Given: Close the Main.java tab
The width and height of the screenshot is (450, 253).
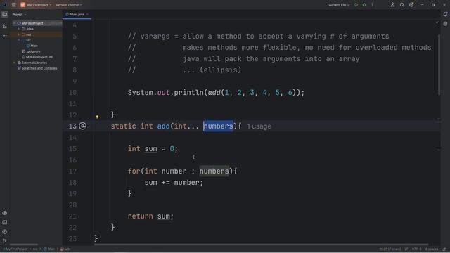Looking at the screenshot, I should click(87, 14).
